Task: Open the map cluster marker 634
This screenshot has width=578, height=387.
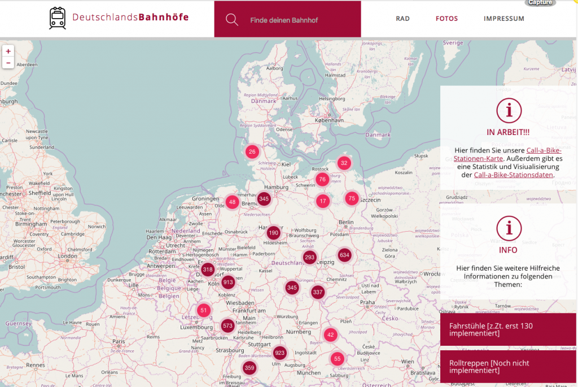Action: pyautogui.click(x=345, y=255)
